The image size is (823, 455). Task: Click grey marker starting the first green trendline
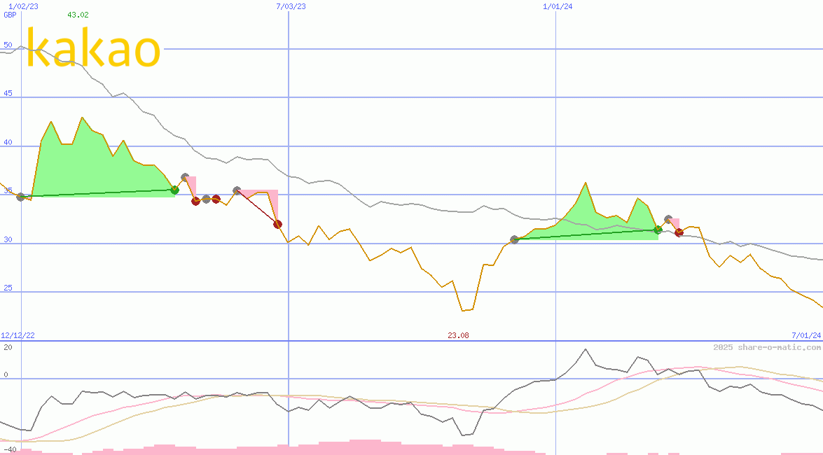pyautogui.click(x=21, y=197)
